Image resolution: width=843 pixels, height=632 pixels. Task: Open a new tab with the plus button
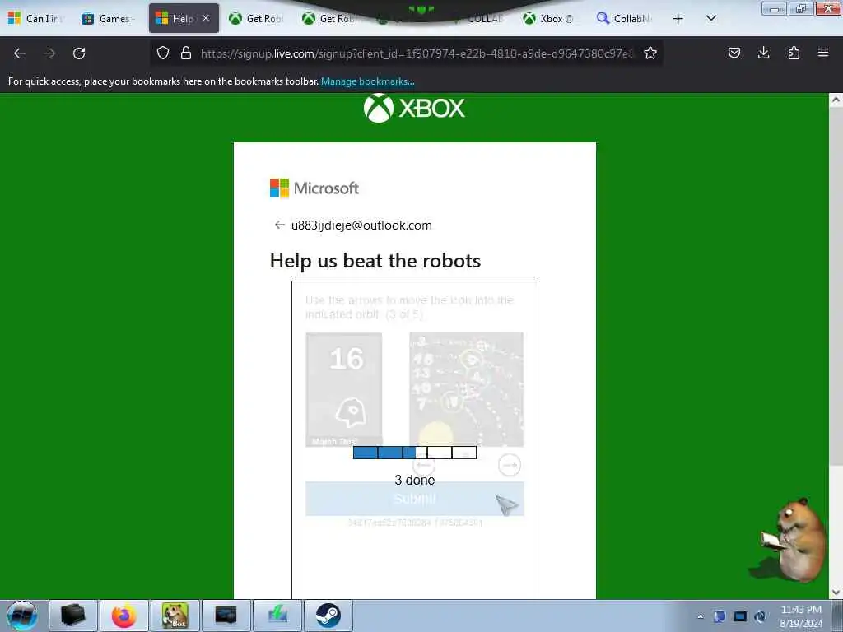[678, 19]
